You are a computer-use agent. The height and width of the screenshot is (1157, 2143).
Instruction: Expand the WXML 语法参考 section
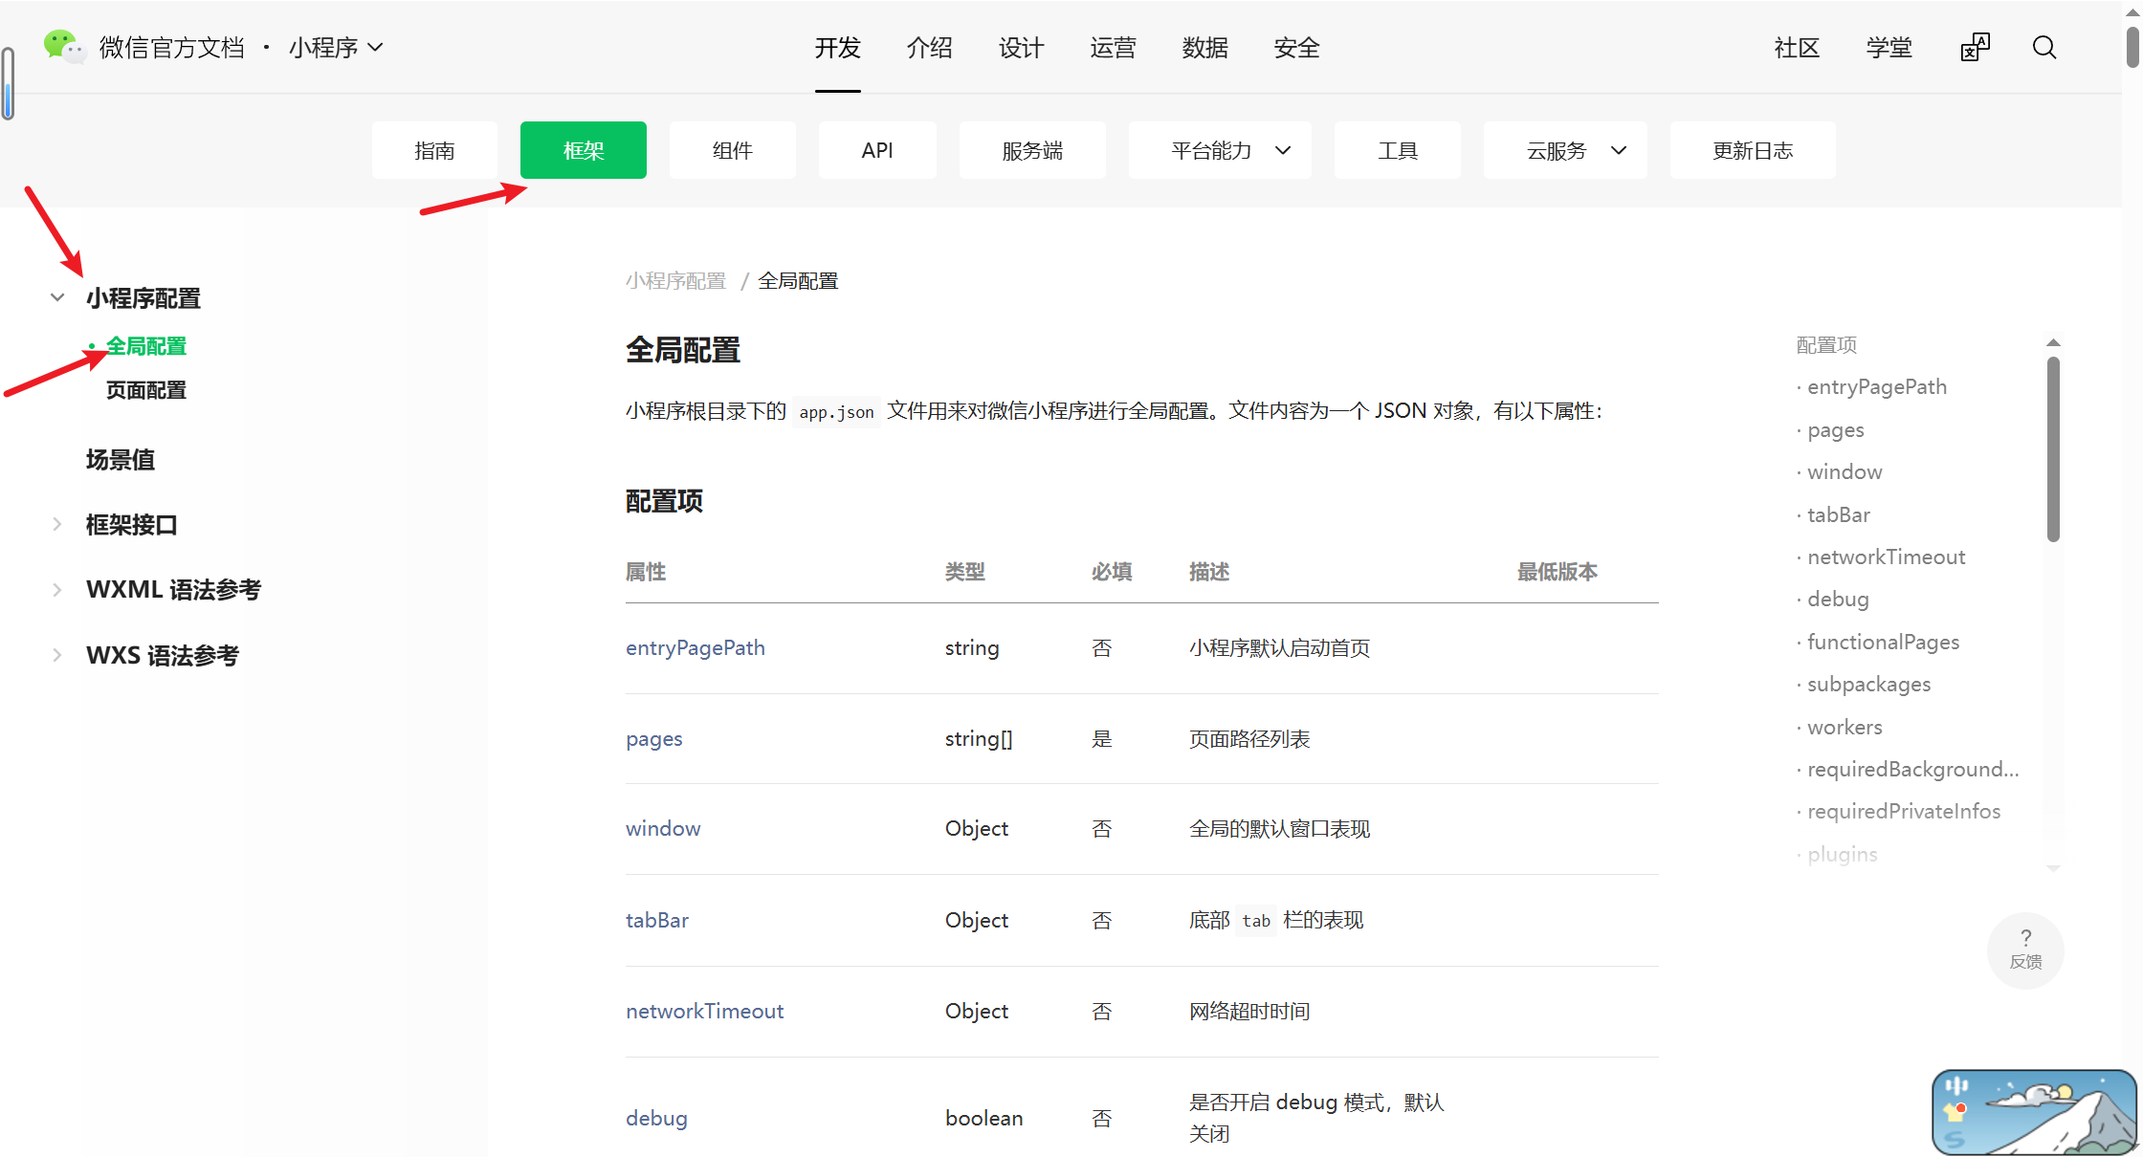[57, 590]
